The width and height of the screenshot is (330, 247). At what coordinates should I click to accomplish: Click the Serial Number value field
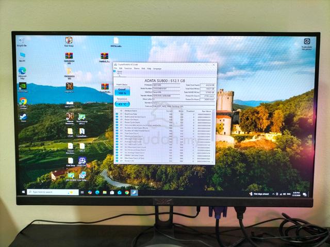point(166,89)
